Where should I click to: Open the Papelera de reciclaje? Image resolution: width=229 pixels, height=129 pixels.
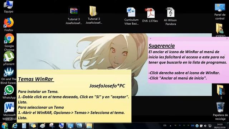pyautogui.click(x=220, y=111)
